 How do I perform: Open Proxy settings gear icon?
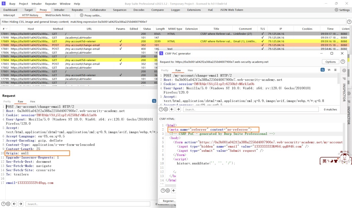[x=81, y=15]
